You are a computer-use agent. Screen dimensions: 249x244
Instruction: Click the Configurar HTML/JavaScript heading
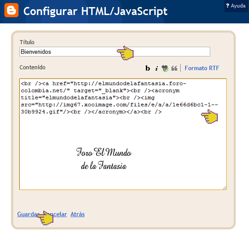[x=95, y=11]
